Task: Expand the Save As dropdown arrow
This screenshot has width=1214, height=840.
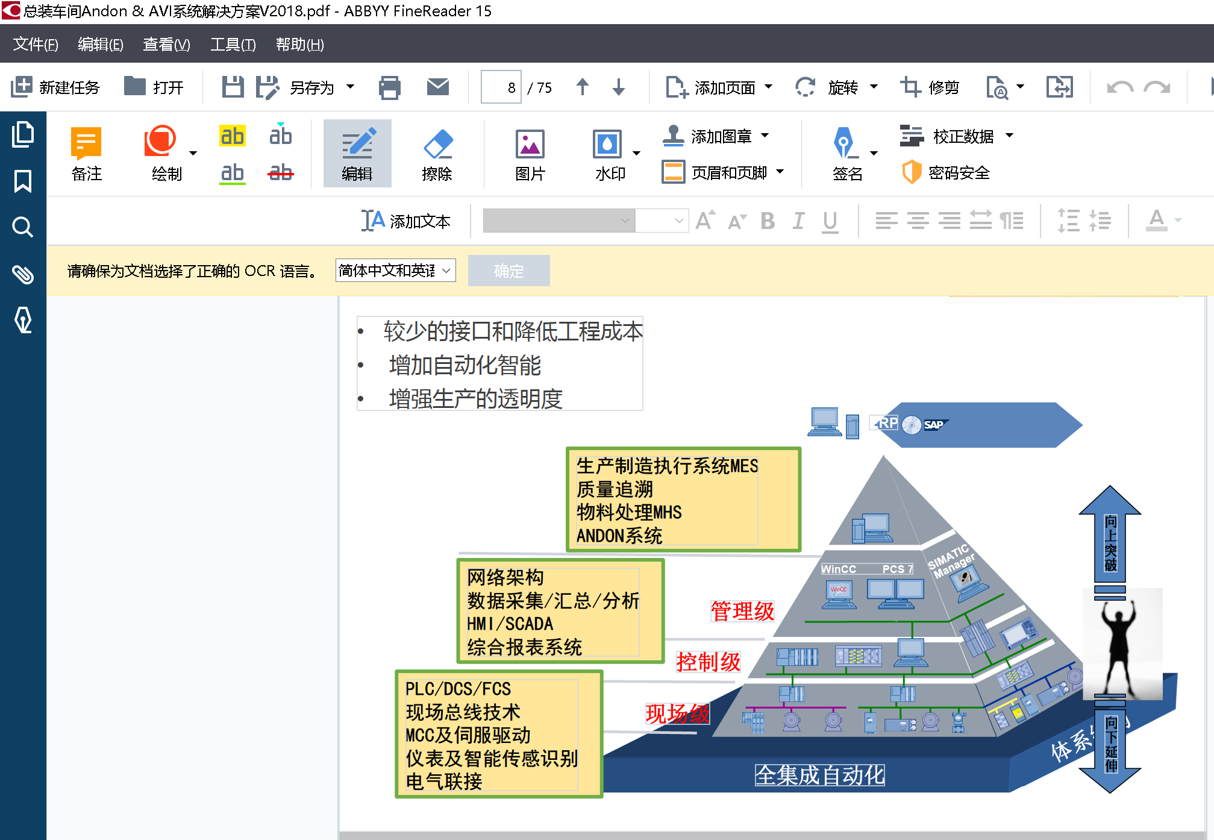Action: pyautogui.click(x=350, y=87)
